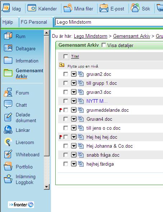
Task: Click Flytta upp en nivå link
Action: click(83, 66)
